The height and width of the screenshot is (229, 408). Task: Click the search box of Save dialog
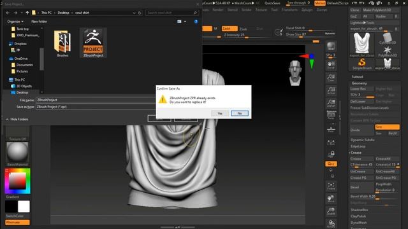pos(171,13)
